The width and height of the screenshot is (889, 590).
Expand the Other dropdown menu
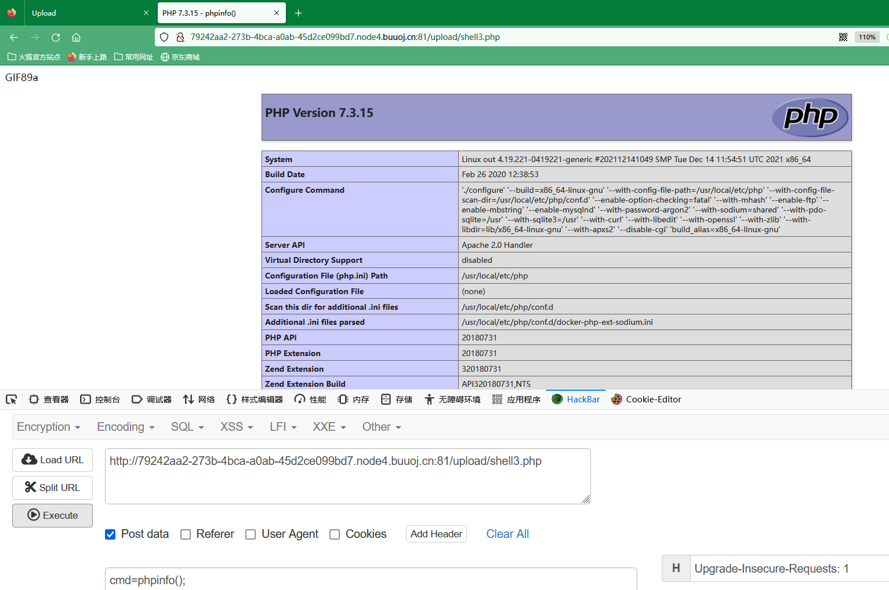[x=382, y=427]
